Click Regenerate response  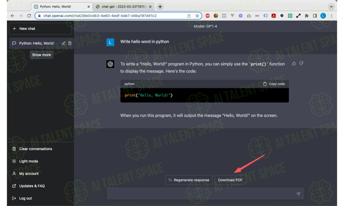click(x=189, y=180)
